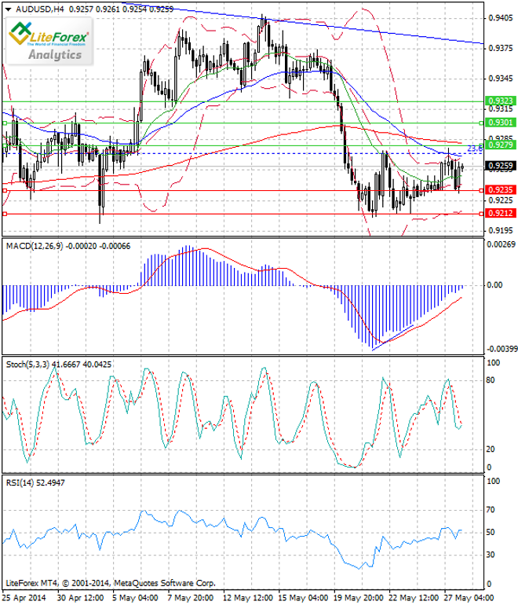Click the 0.9405 price axis value
518x605 pixels.
(501, 18)
